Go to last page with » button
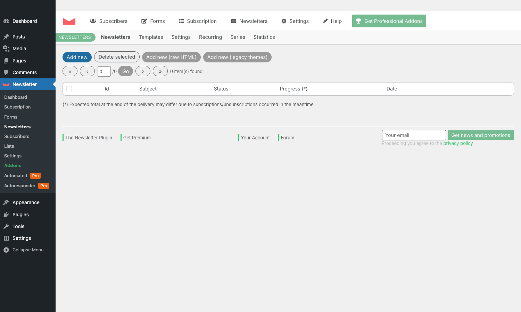The image size is (521, 312). 160,71
